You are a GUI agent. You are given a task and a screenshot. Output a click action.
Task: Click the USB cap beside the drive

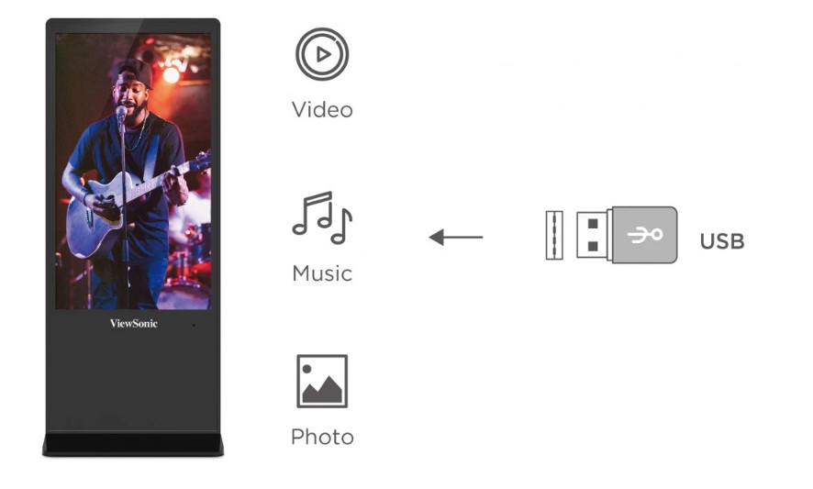coord(554,235)
